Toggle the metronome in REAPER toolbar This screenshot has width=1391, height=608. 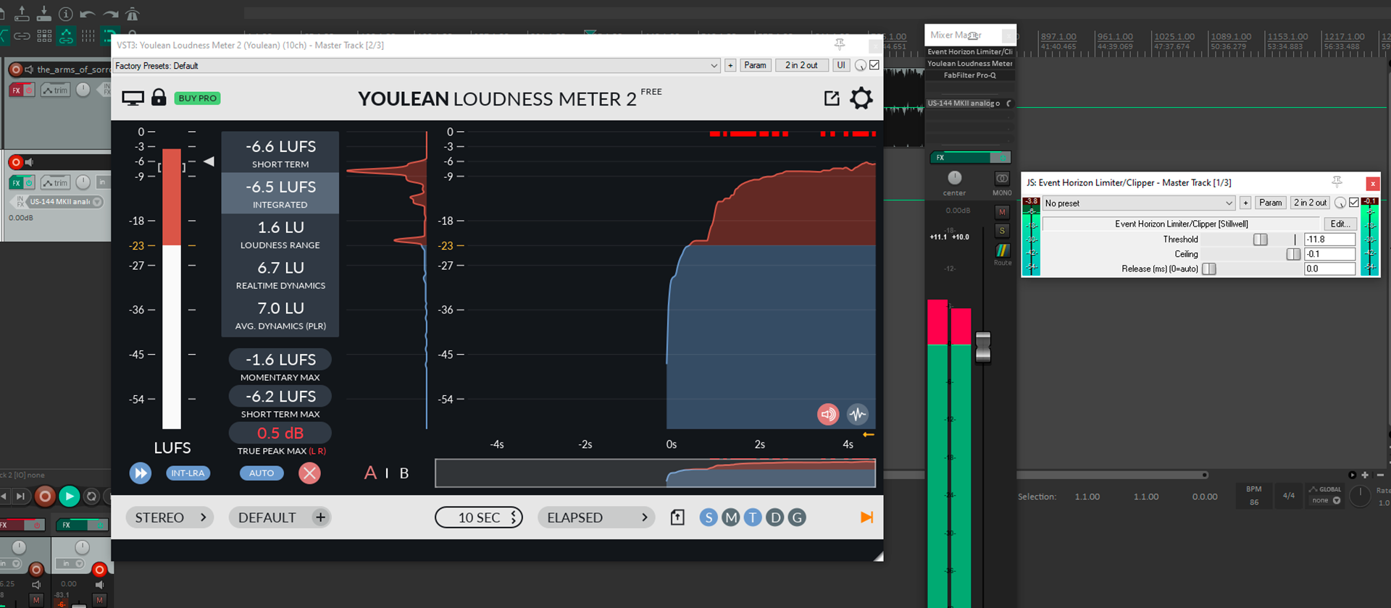tap(132, 14)
